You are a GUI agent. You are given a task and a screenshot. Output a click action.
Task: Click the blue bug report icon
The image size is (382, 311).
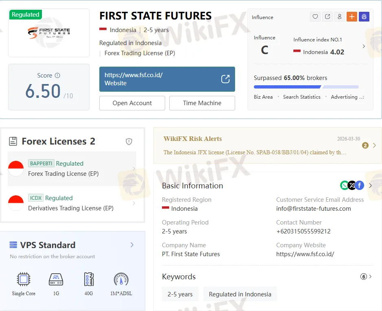[364, 17]
